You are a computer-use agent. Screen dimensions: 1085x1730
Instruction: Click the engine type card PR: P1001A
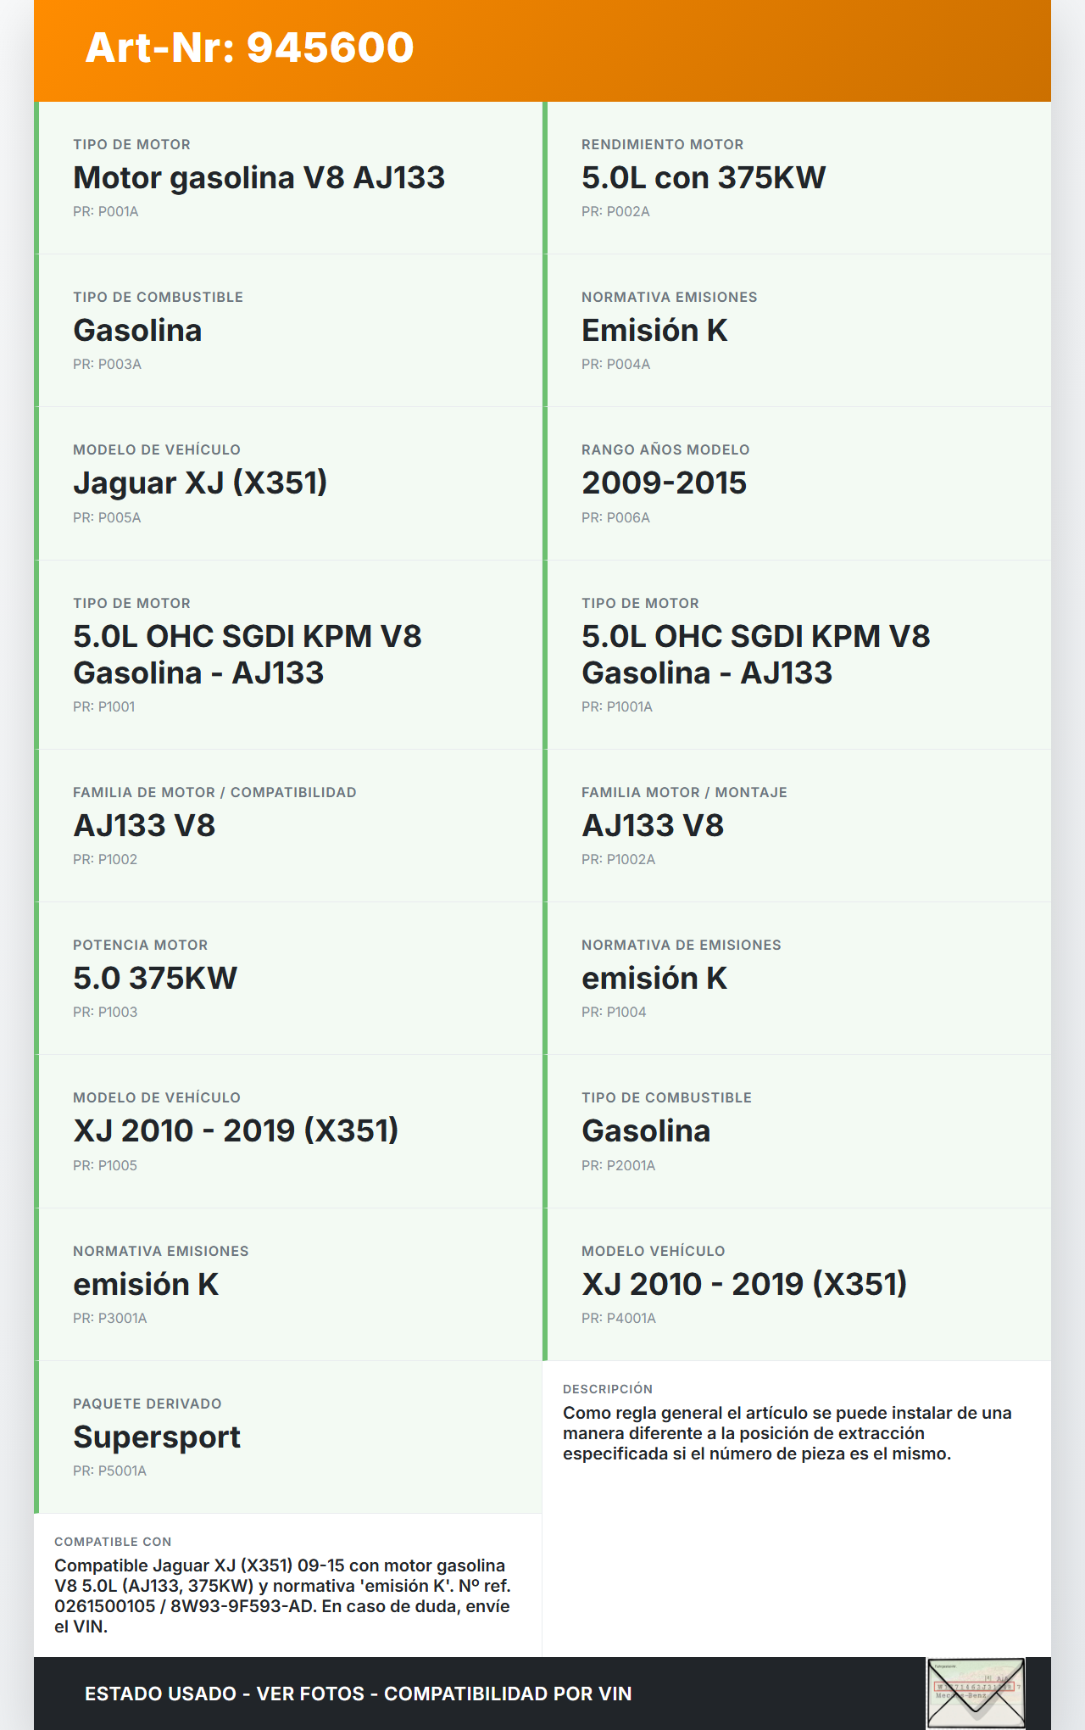(797, 655)
